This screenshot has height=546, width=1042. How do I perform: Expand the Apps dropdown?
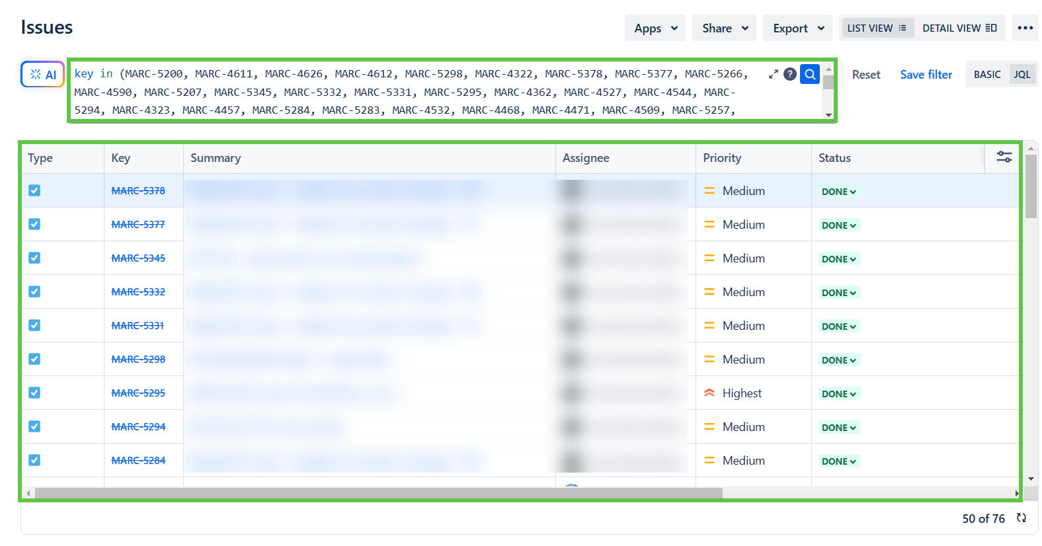655,28
